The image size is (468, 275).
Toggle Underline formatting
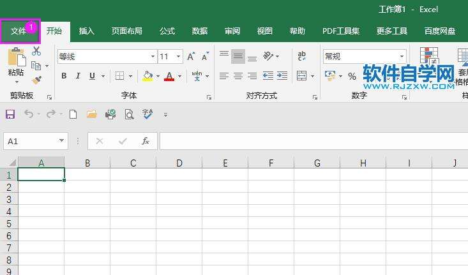click(92, 76)
